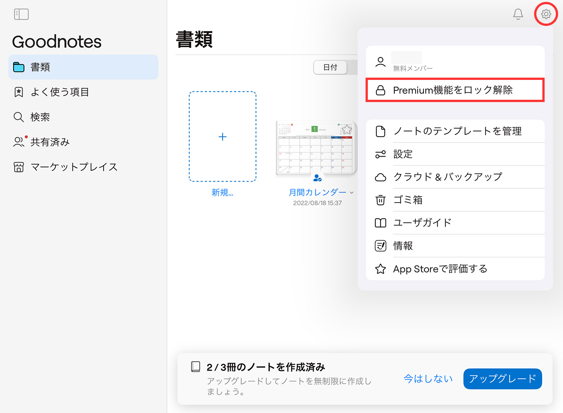This screenshot has width=563, height=413.
Task: Open the gear settings menu
Action: click(x=546, y=14)
